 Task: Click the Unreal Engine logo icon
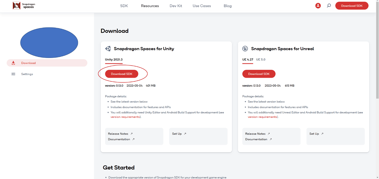pos(245,49)
